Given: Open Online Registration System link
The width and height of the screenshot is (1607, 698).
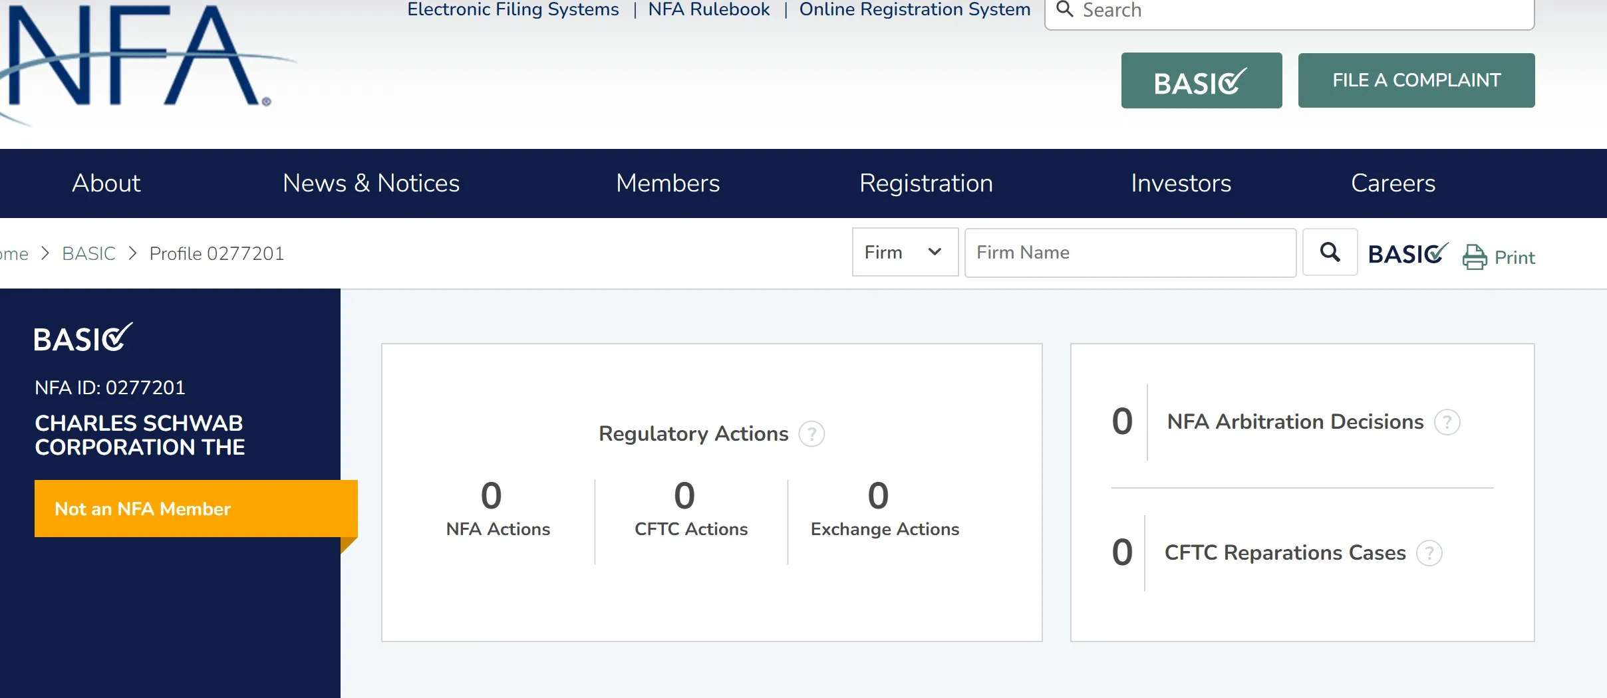Looking at the screenshot, I should point(915,9).
